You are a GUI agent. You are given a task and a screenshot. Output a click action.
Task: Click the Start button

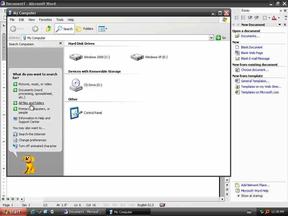tap(13, 212)
